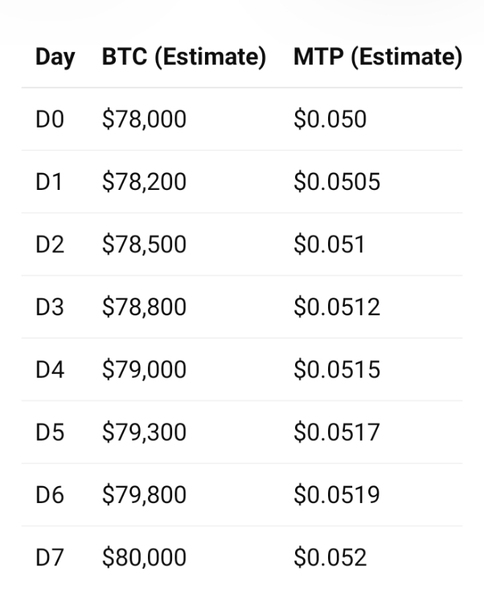The width and height of the screenshot is (484, 602).
Task: Select the D3 row label
Action: coord(50,306)
